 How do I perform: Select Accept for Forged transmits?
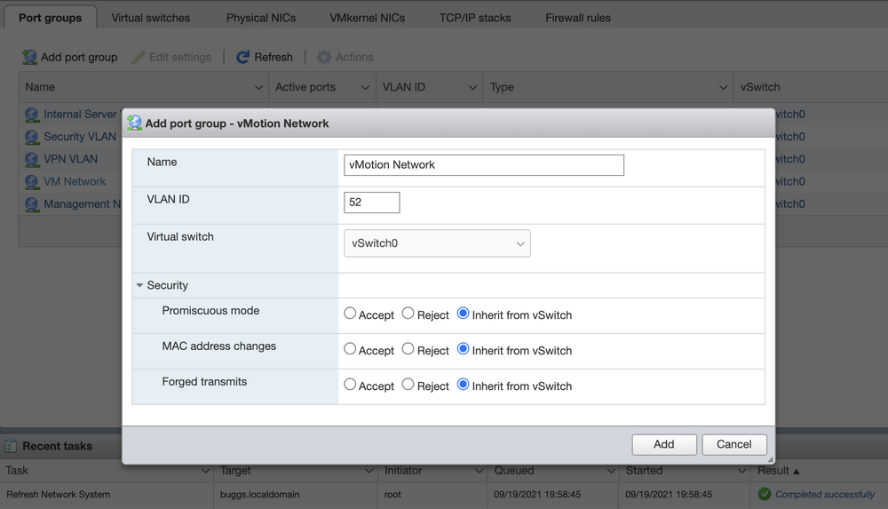pos(350,385)
